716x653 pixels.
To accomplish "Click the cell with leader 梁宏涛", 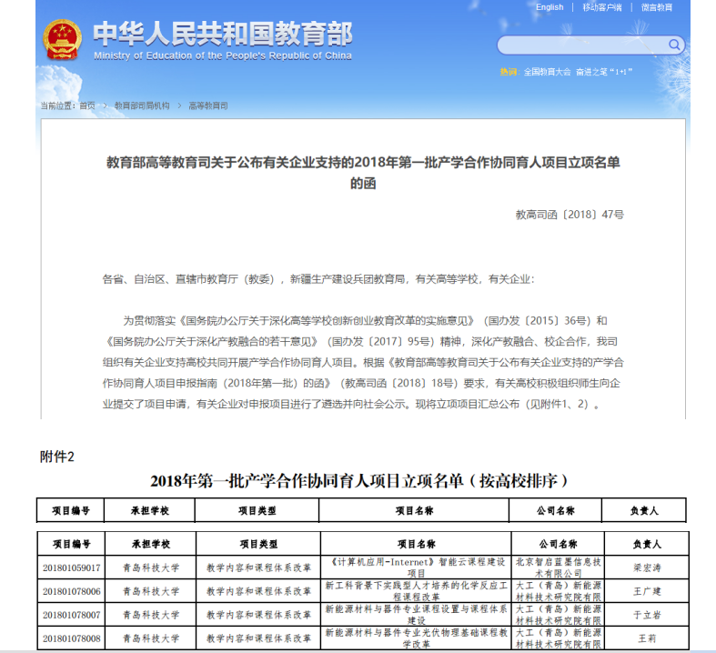I will tap(644, 568).
